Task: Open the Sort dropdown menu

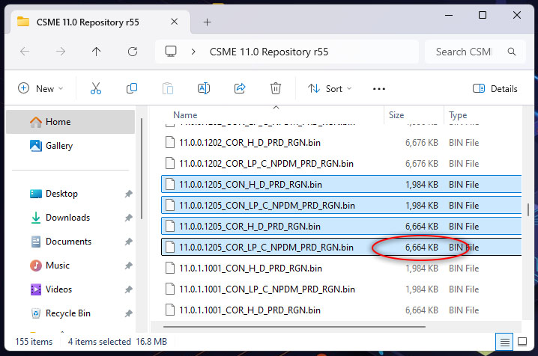Action: 330,89
